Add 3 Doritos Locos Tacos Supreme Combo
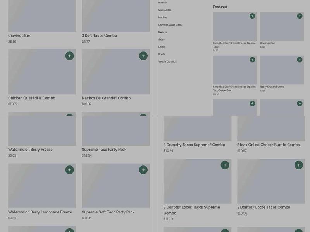The image size is (310, 232). click(225, 165)
